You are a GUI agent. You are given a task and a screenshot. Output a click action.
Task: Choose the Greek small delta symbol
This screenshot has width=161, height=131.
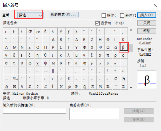coord(14,55)
